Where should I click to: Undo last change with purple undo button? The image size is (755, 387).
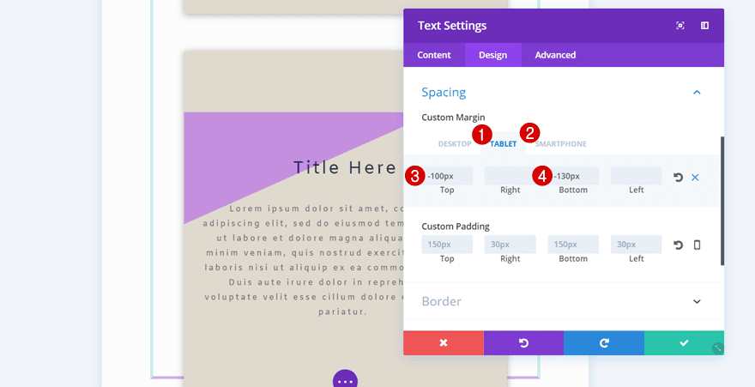tap(523, 342)
